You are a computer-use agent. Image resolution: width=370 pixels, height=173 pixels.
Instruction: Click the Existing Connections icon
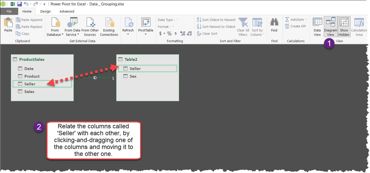[109, 23]
